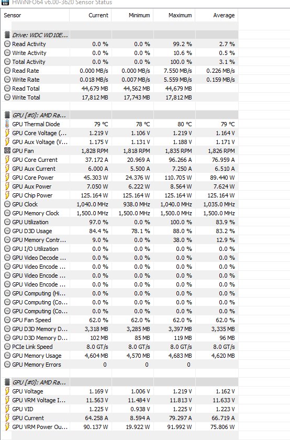Viewport: 290px width, 440px height.
Task: Click the 89.440 W average GPU Core Power
Action: point(222,178)
